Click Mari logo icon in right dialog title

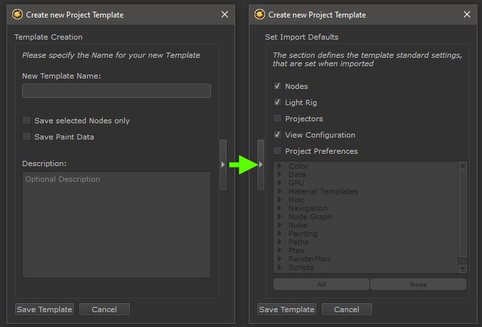tap(260, 14)
